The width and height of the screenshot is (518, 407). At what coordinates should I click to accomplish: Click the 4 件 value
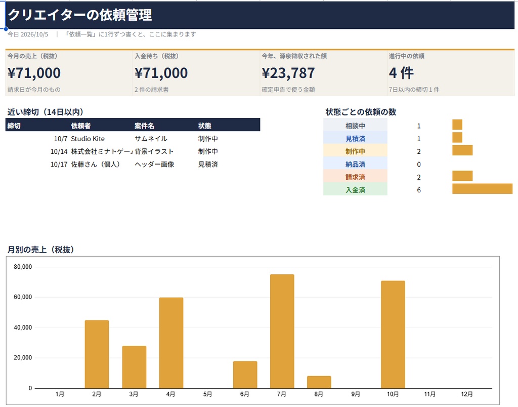401,73
